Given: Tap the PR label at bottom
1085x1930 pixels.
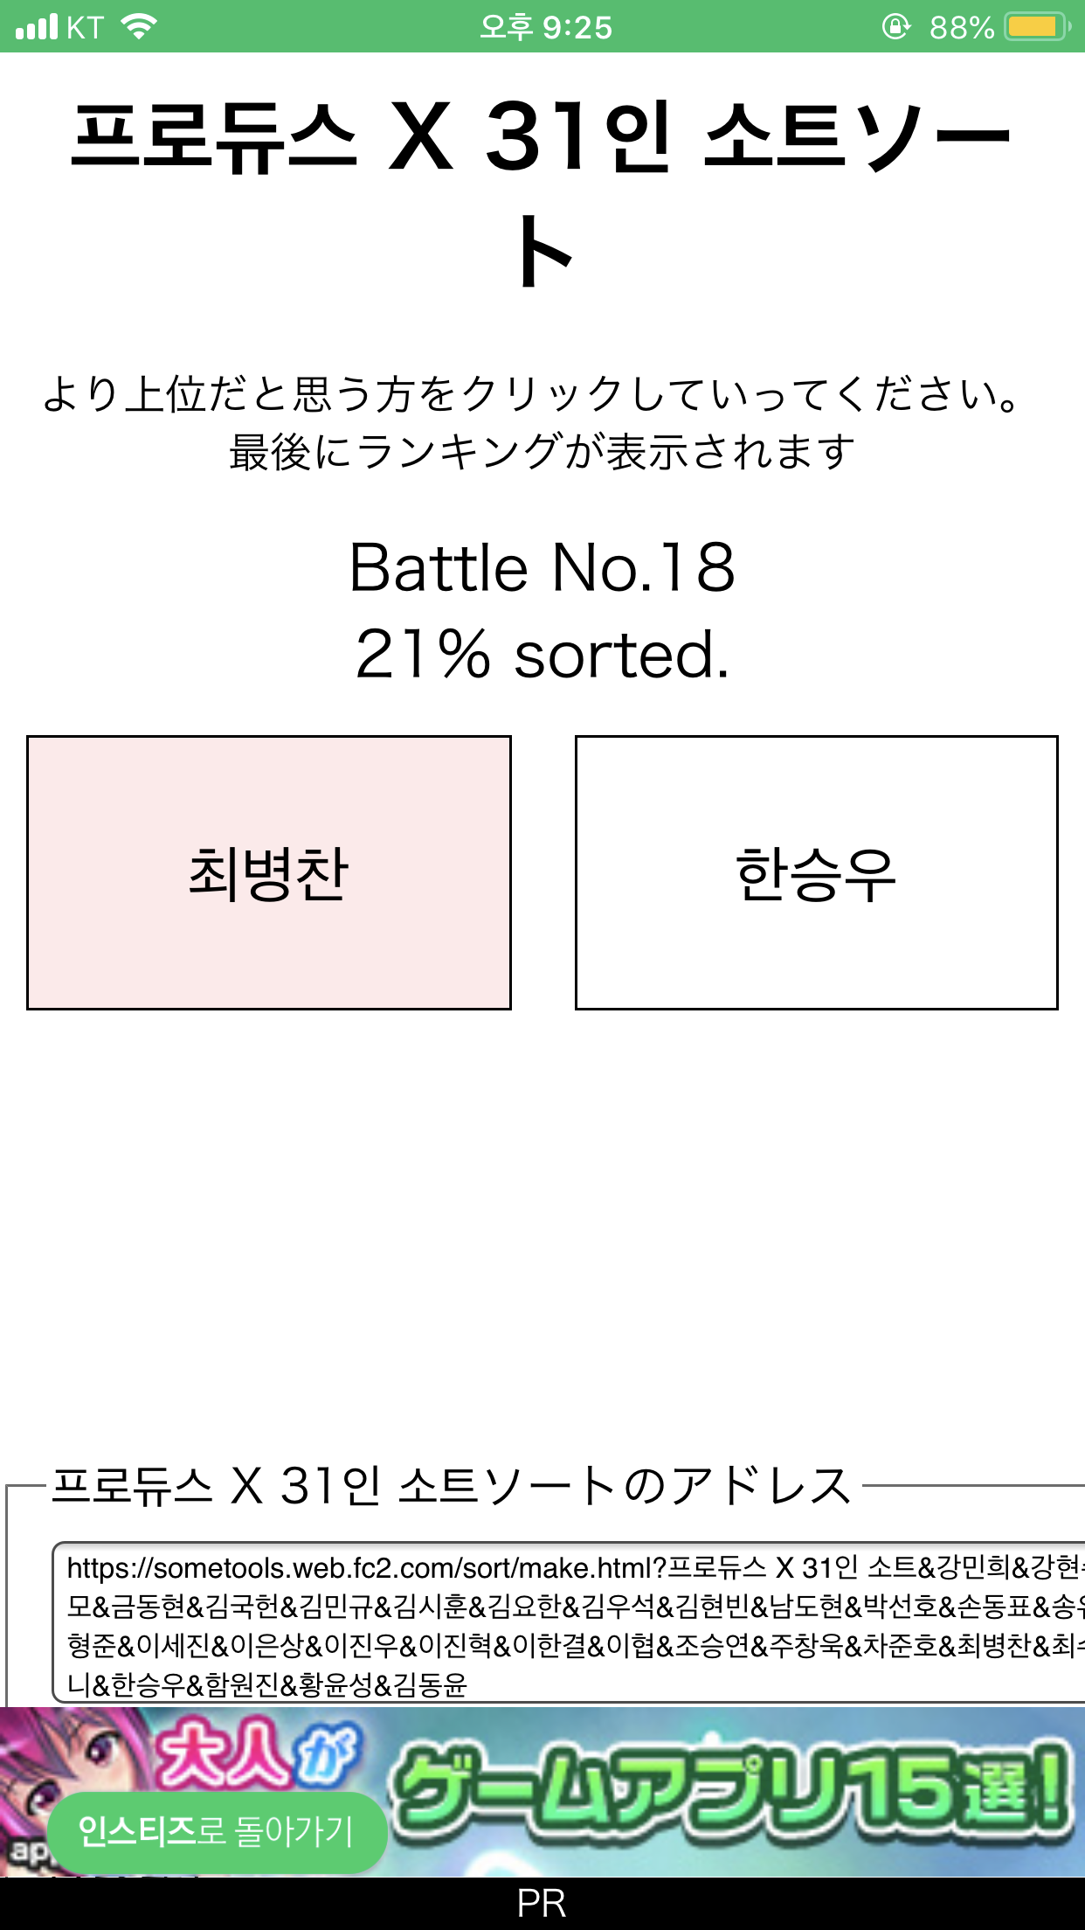Looking at the screenshot, I should pos(542,1904).
